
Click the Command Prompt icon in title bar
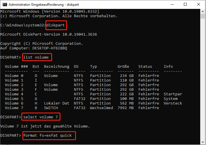pyautogui.click(x=4, y=4)
